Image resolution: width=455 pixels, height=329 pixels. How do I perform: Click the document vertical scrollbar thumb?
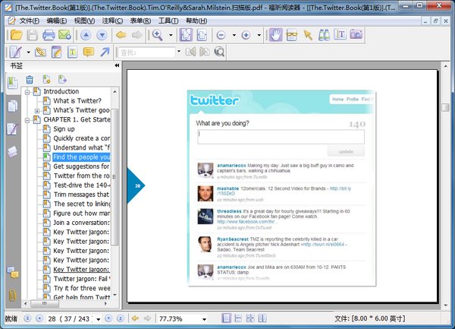(445, 107)
